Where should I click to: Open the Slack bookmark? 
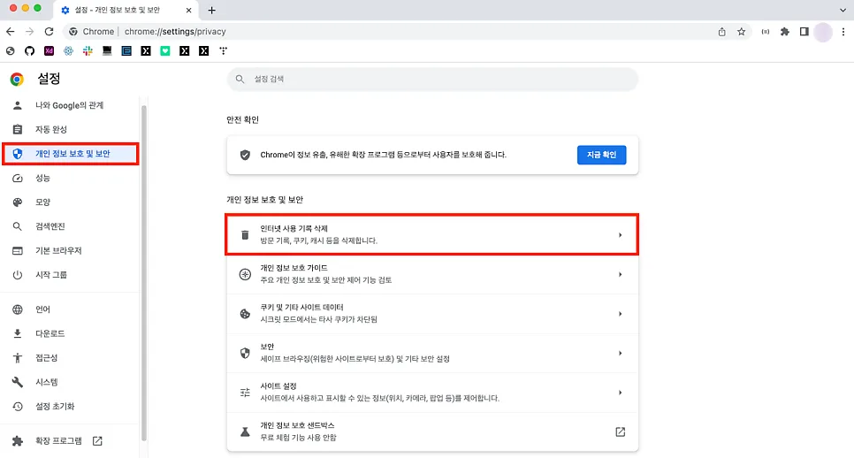(88, 50)
